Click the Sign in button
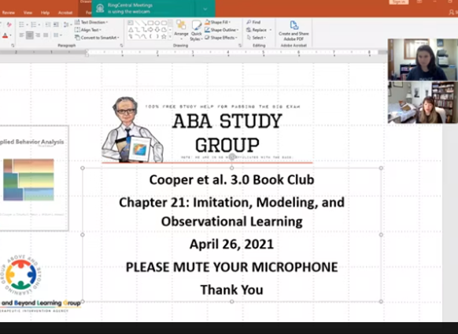Viewport: 458px width, 334px height. click(x=399, y=2)
